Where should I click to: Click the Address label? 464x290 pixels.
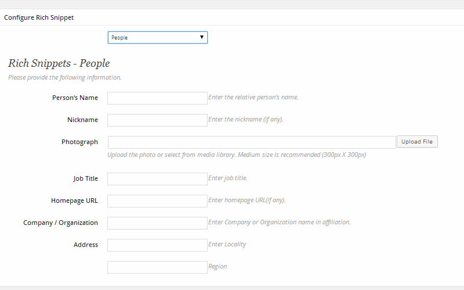85,245
